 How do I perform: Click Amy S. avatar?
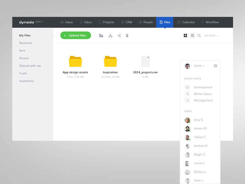(187, 120)
